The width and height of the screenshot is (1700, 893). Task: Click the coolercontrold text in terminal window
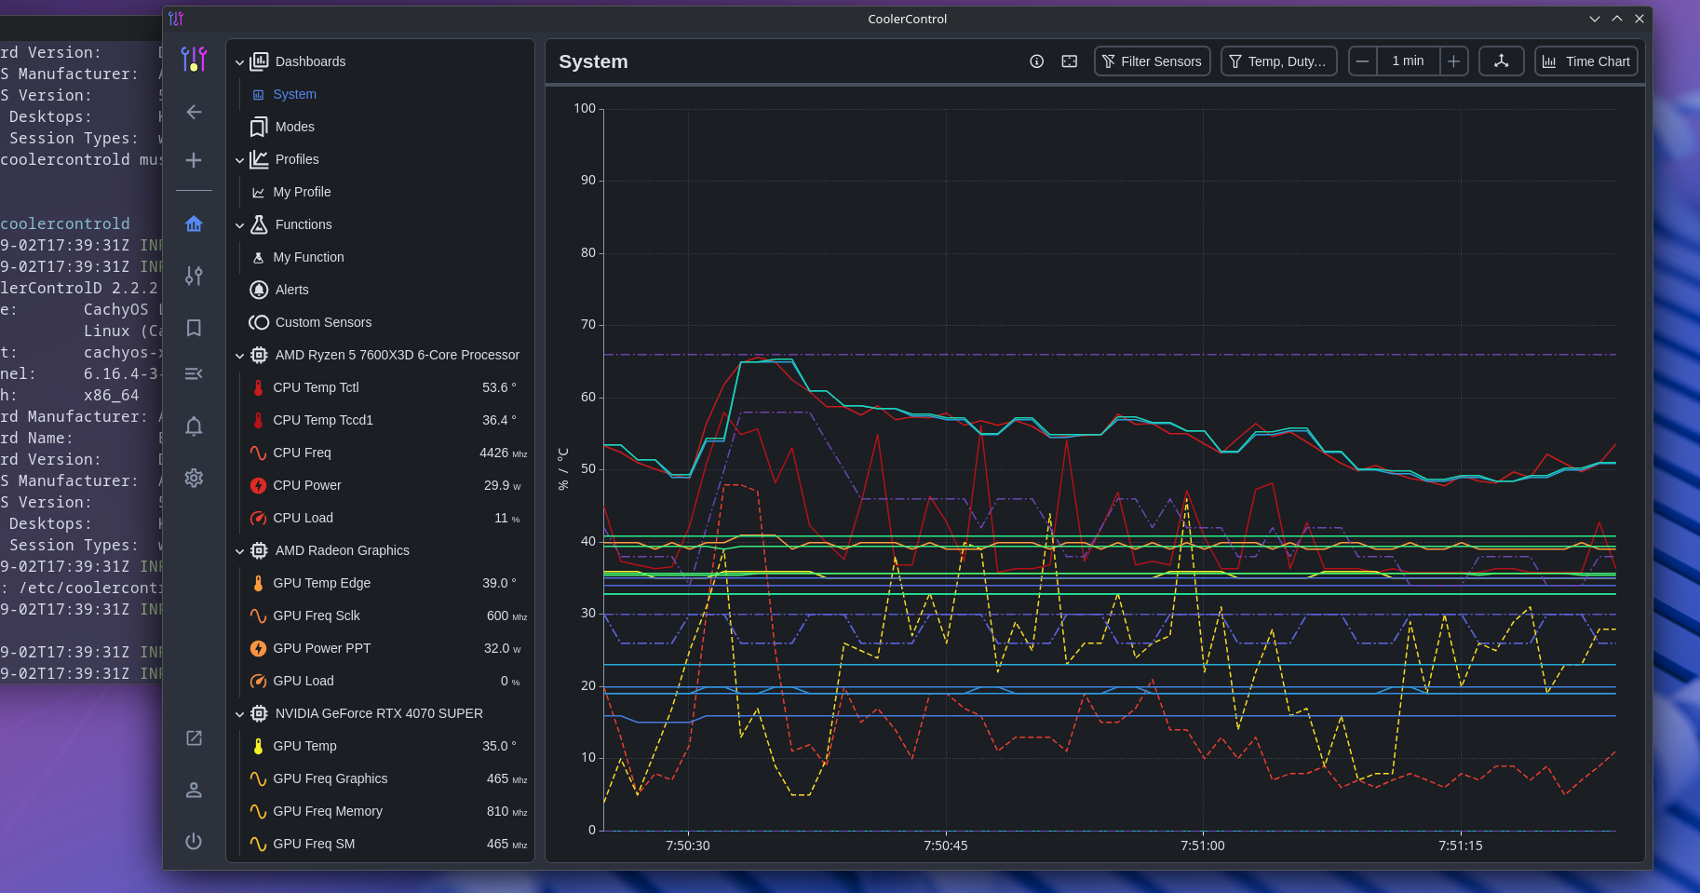point(65,223)
